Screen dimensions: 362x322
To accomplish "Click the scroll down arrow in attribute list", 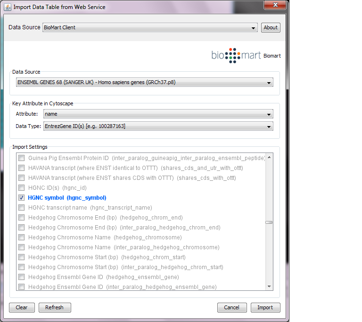I will pyautogui.click(x=269, y=287).
